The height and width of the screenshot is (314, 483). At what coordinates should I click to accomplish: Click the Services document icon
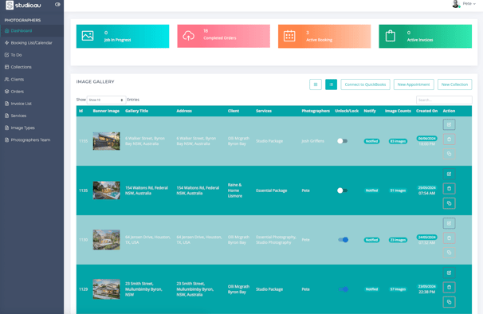point(7,116)
